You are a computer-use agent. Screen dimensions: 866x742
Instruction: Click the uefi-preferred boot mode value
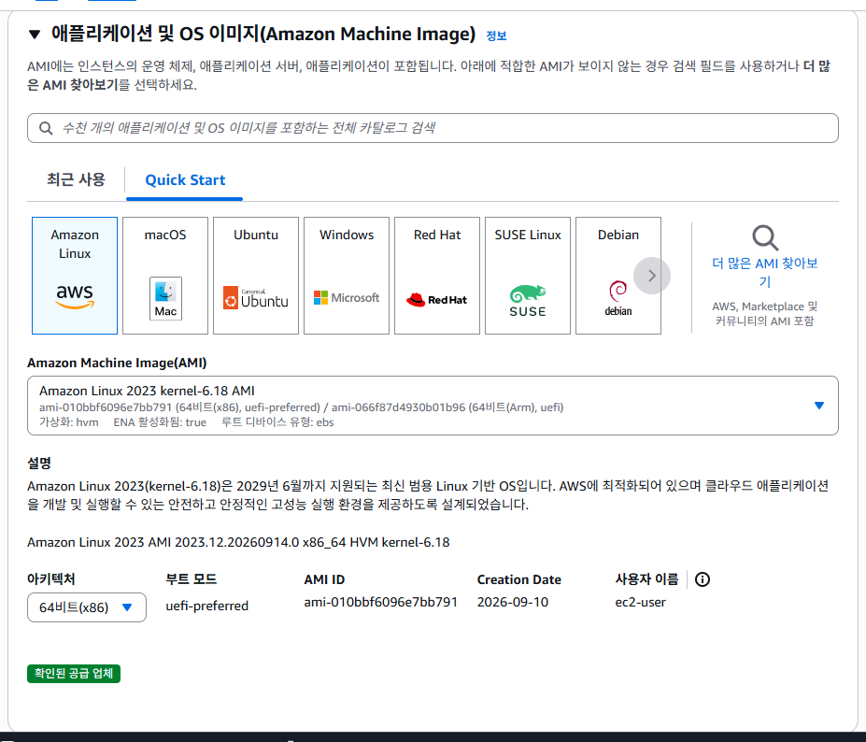pos(207,606)
